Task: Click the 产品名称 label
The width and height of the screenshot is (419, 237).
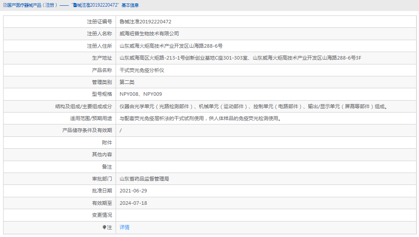Action: [102, 70]
